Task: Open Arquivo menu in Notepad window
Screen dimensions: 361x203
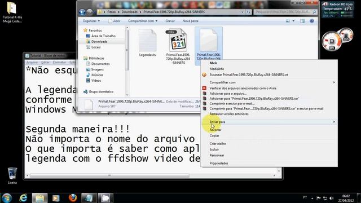Action: click(x=32, y=63)
